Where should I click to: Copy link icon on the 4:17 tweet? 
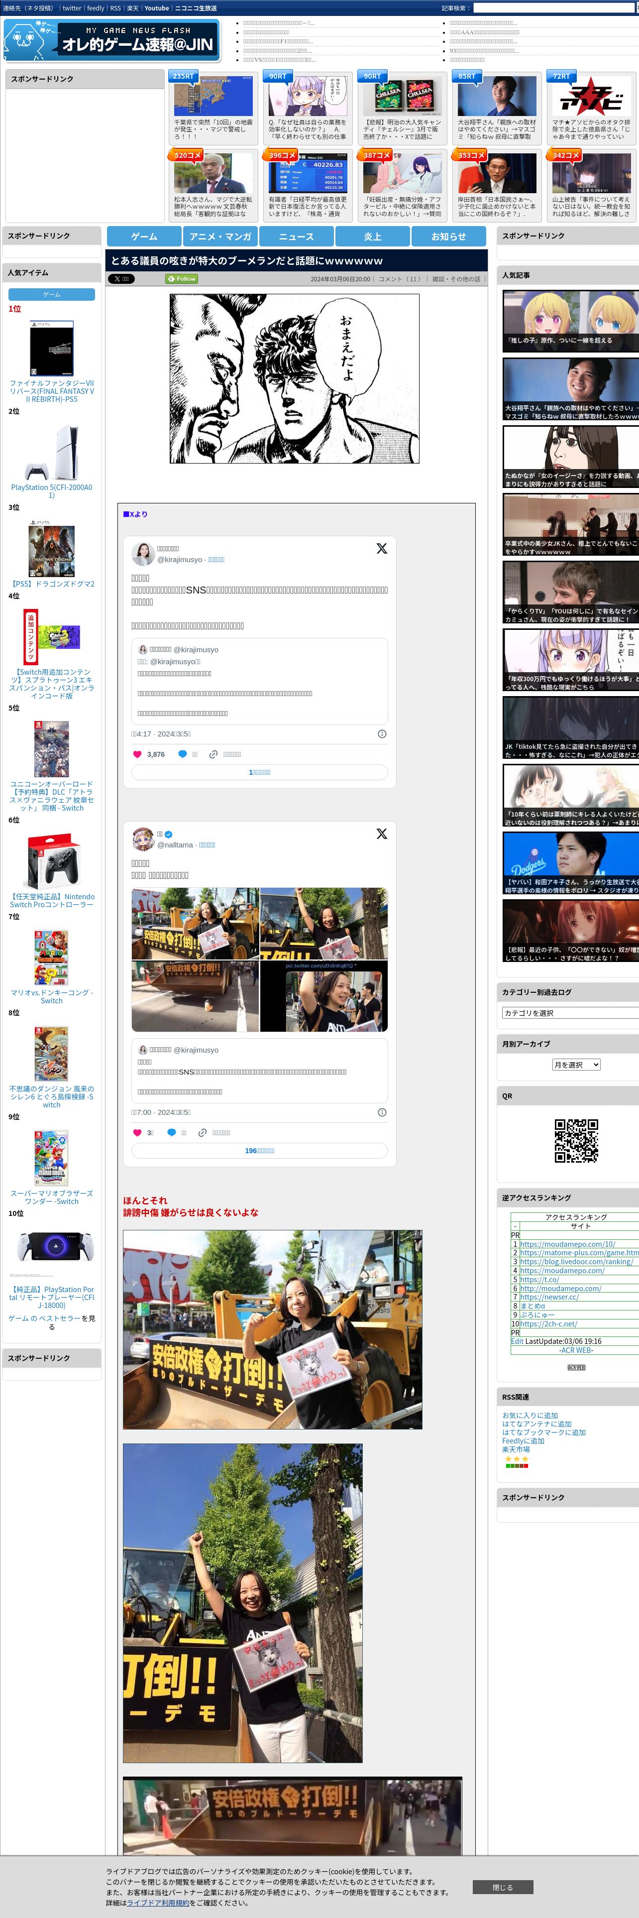point(213,754)
